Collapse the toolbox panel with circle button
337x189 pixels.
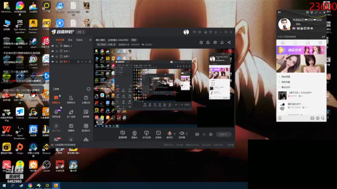(88, 89)
